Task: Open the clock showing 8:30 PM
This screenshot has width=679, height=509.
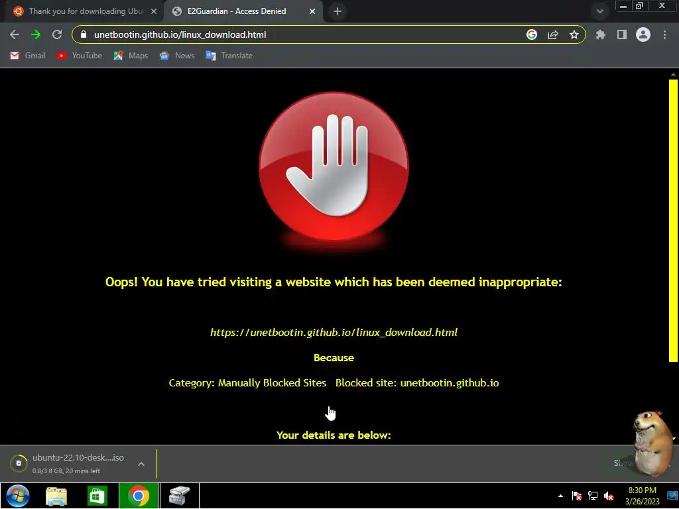Action: [642, 496]
